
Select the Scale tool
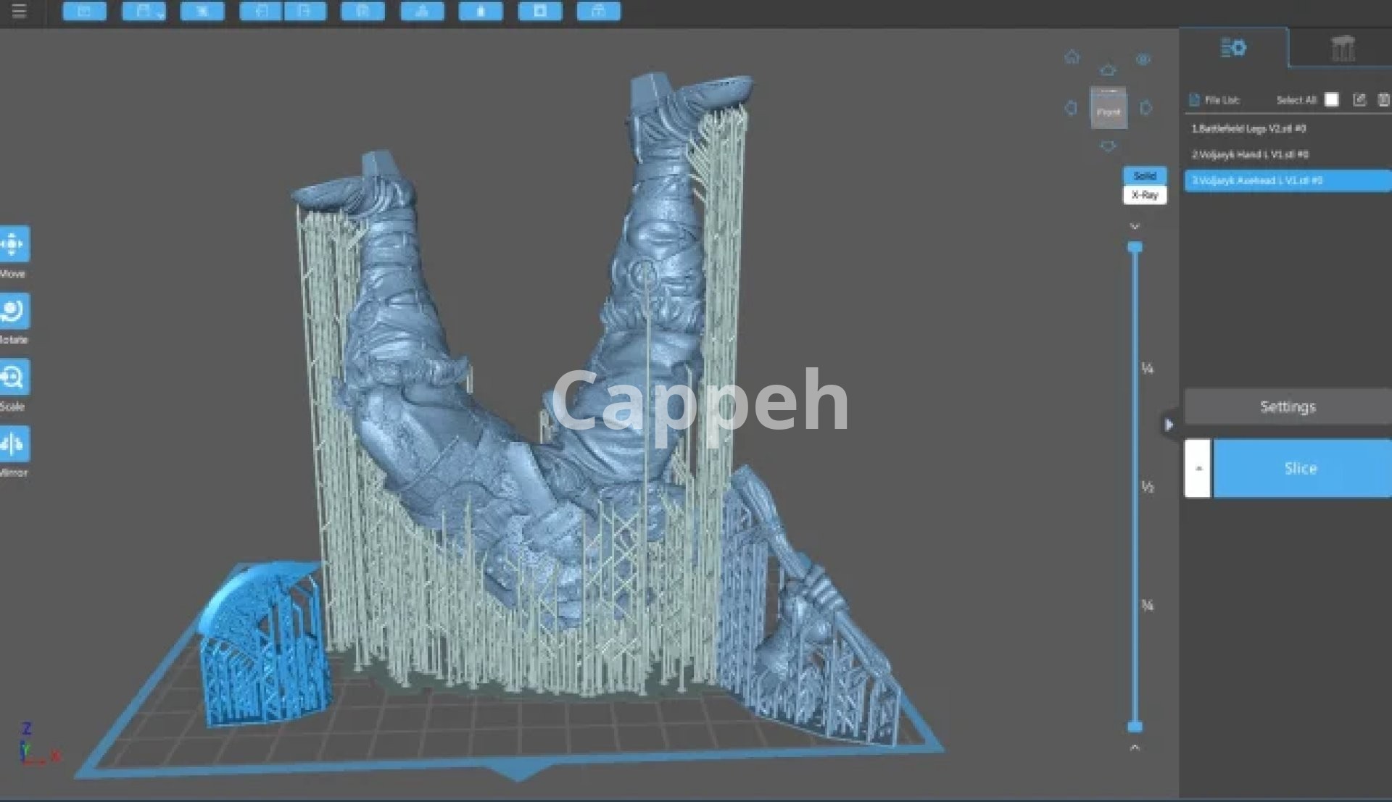(x=14, y=377)
